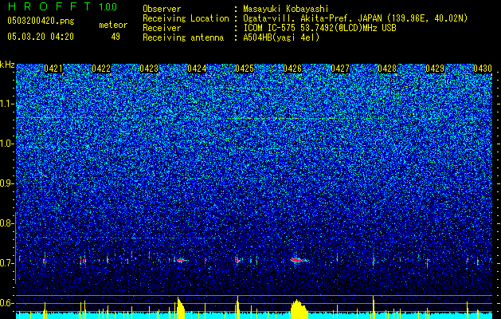The image size is (501, 319).
Task: Click the 0421 time marker
Action: [x=53, y=69]
